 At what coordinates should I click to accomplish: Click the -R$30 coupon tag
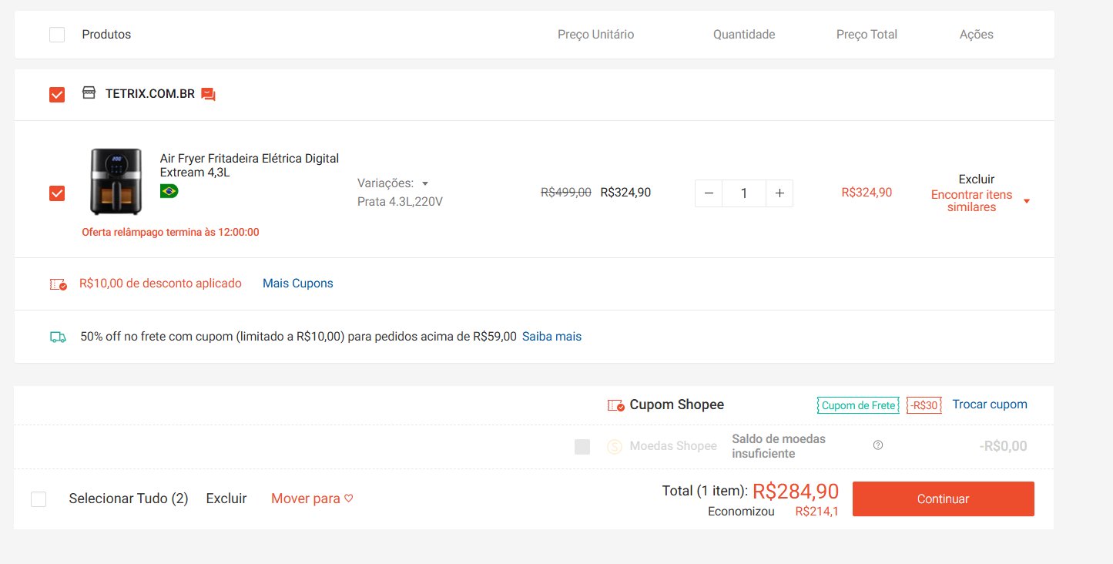pyautogui.click(x=924, y=405)
